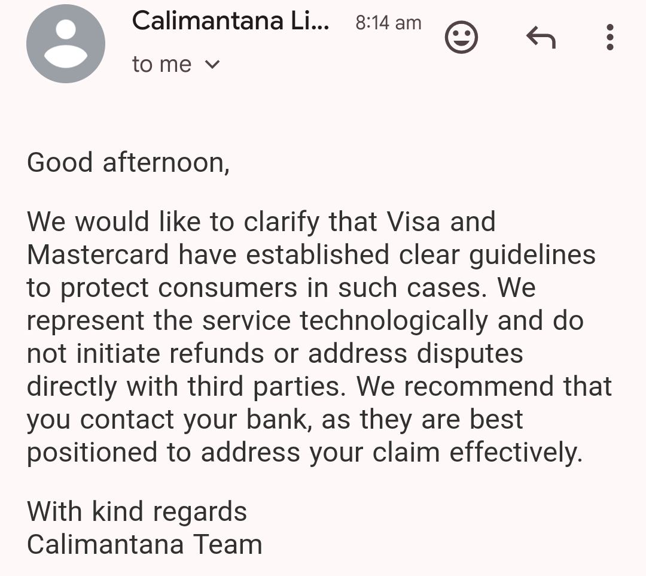Tap the "to me" recipient label
Screen dimensions: 646x576
click(161, 64)
